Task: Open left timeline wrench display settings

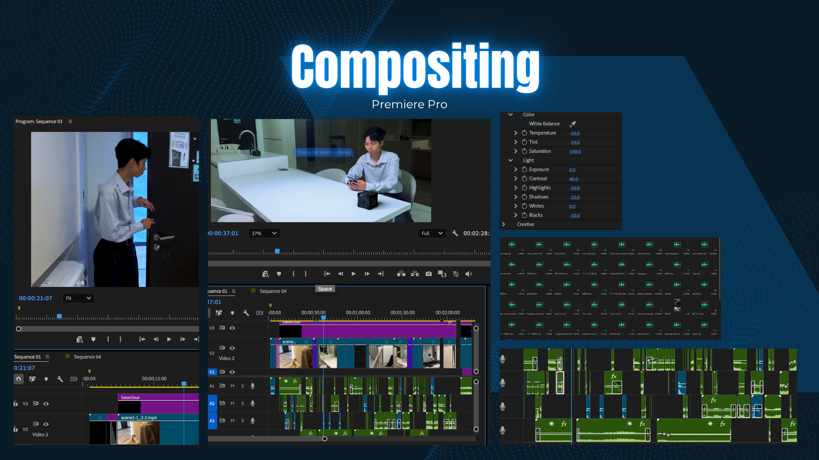Action: [60, 379]
